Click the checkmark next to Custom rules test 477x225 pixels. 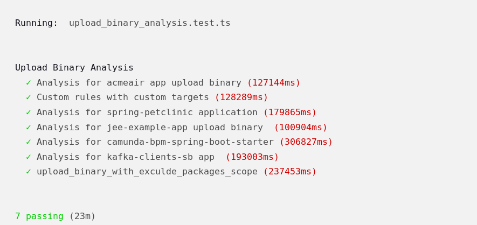[29, 97]
